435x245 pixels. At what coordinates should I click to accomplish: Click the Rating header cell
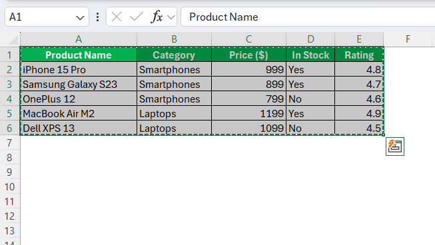[x=359, y=55]
